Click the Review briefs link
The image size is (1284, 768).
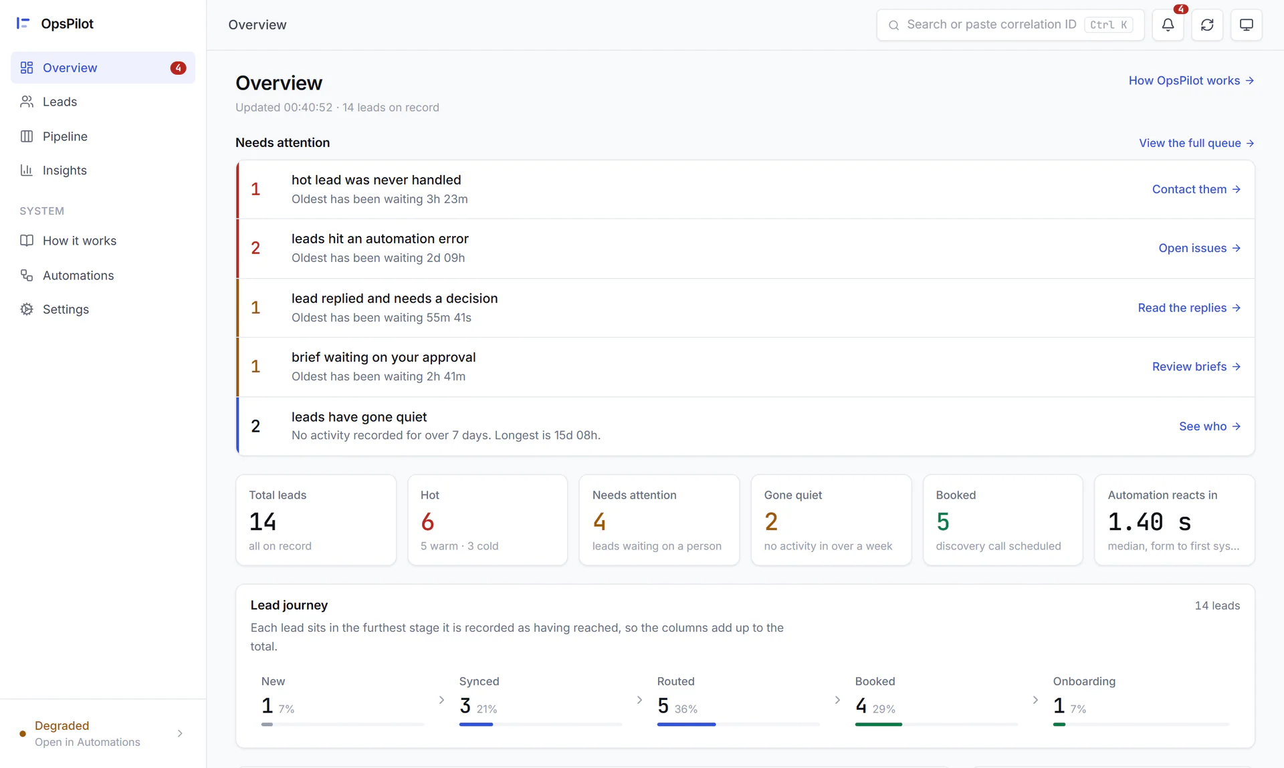click(x=1196, y=366)
